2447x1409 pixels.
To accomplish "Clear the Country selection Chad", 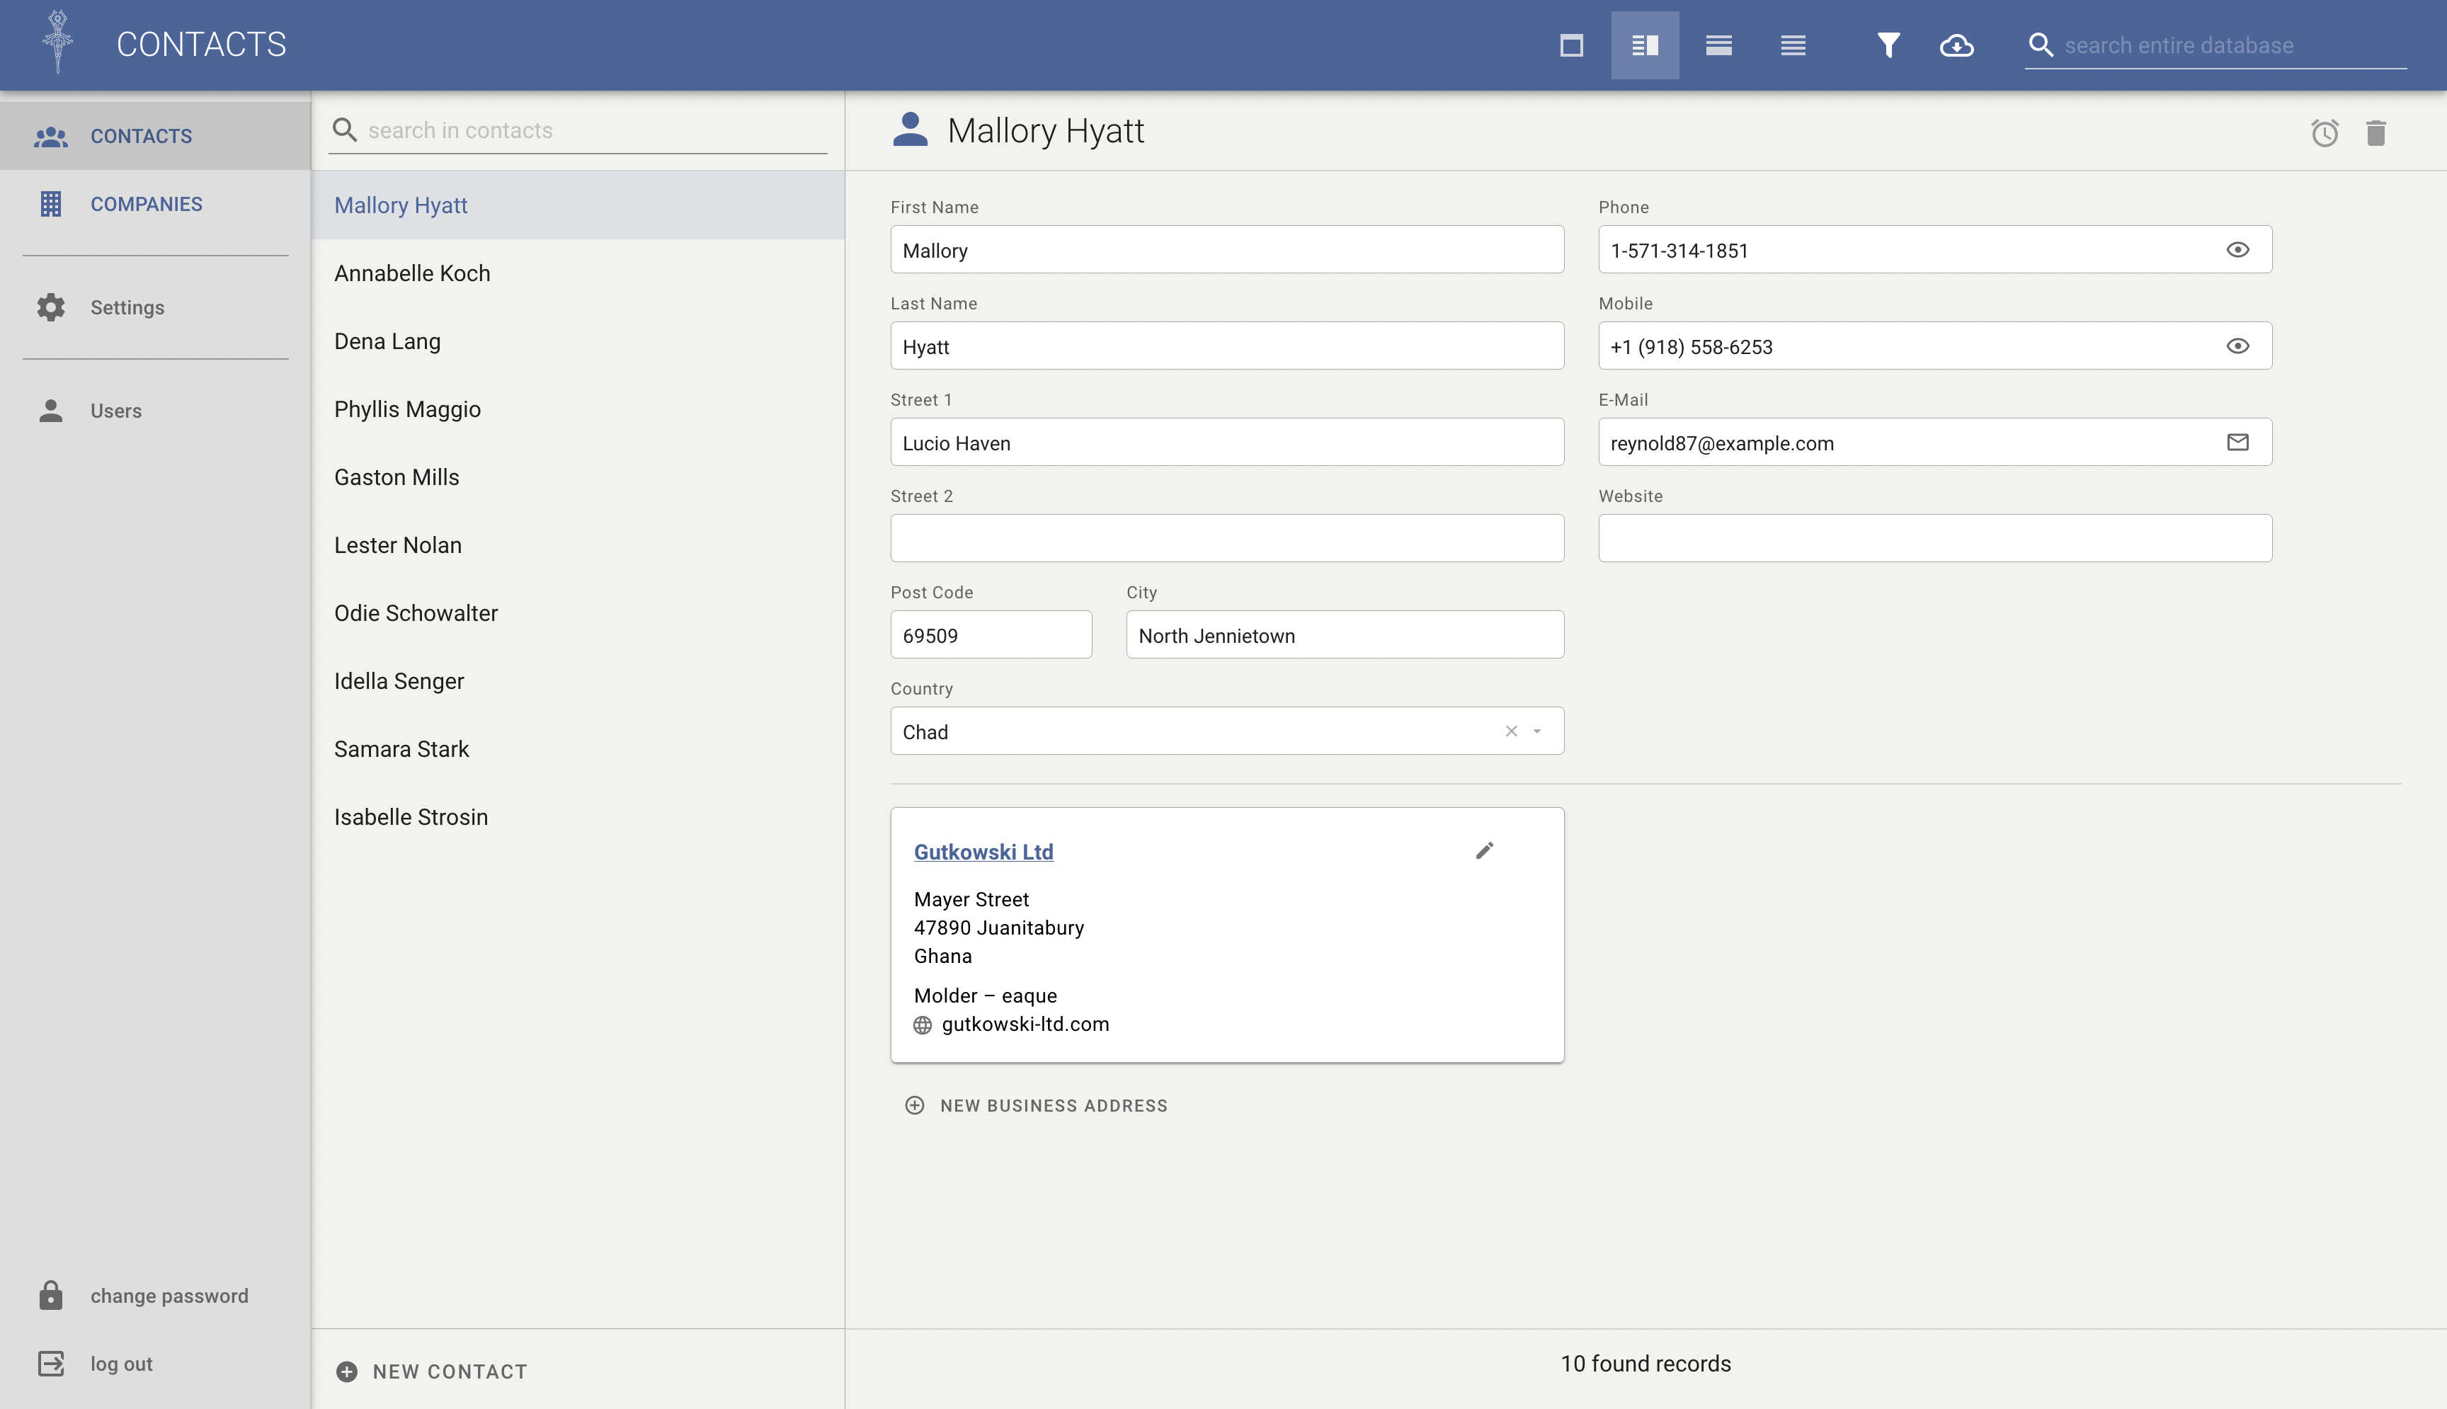I will click(1510, 731).
